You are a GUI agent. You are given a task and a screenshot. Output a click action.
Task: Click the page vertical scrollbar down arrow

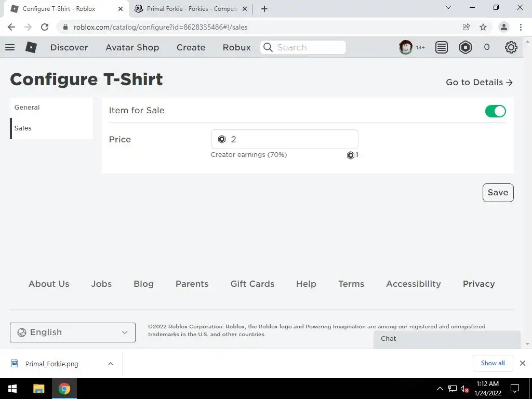(x=527, y=344)
